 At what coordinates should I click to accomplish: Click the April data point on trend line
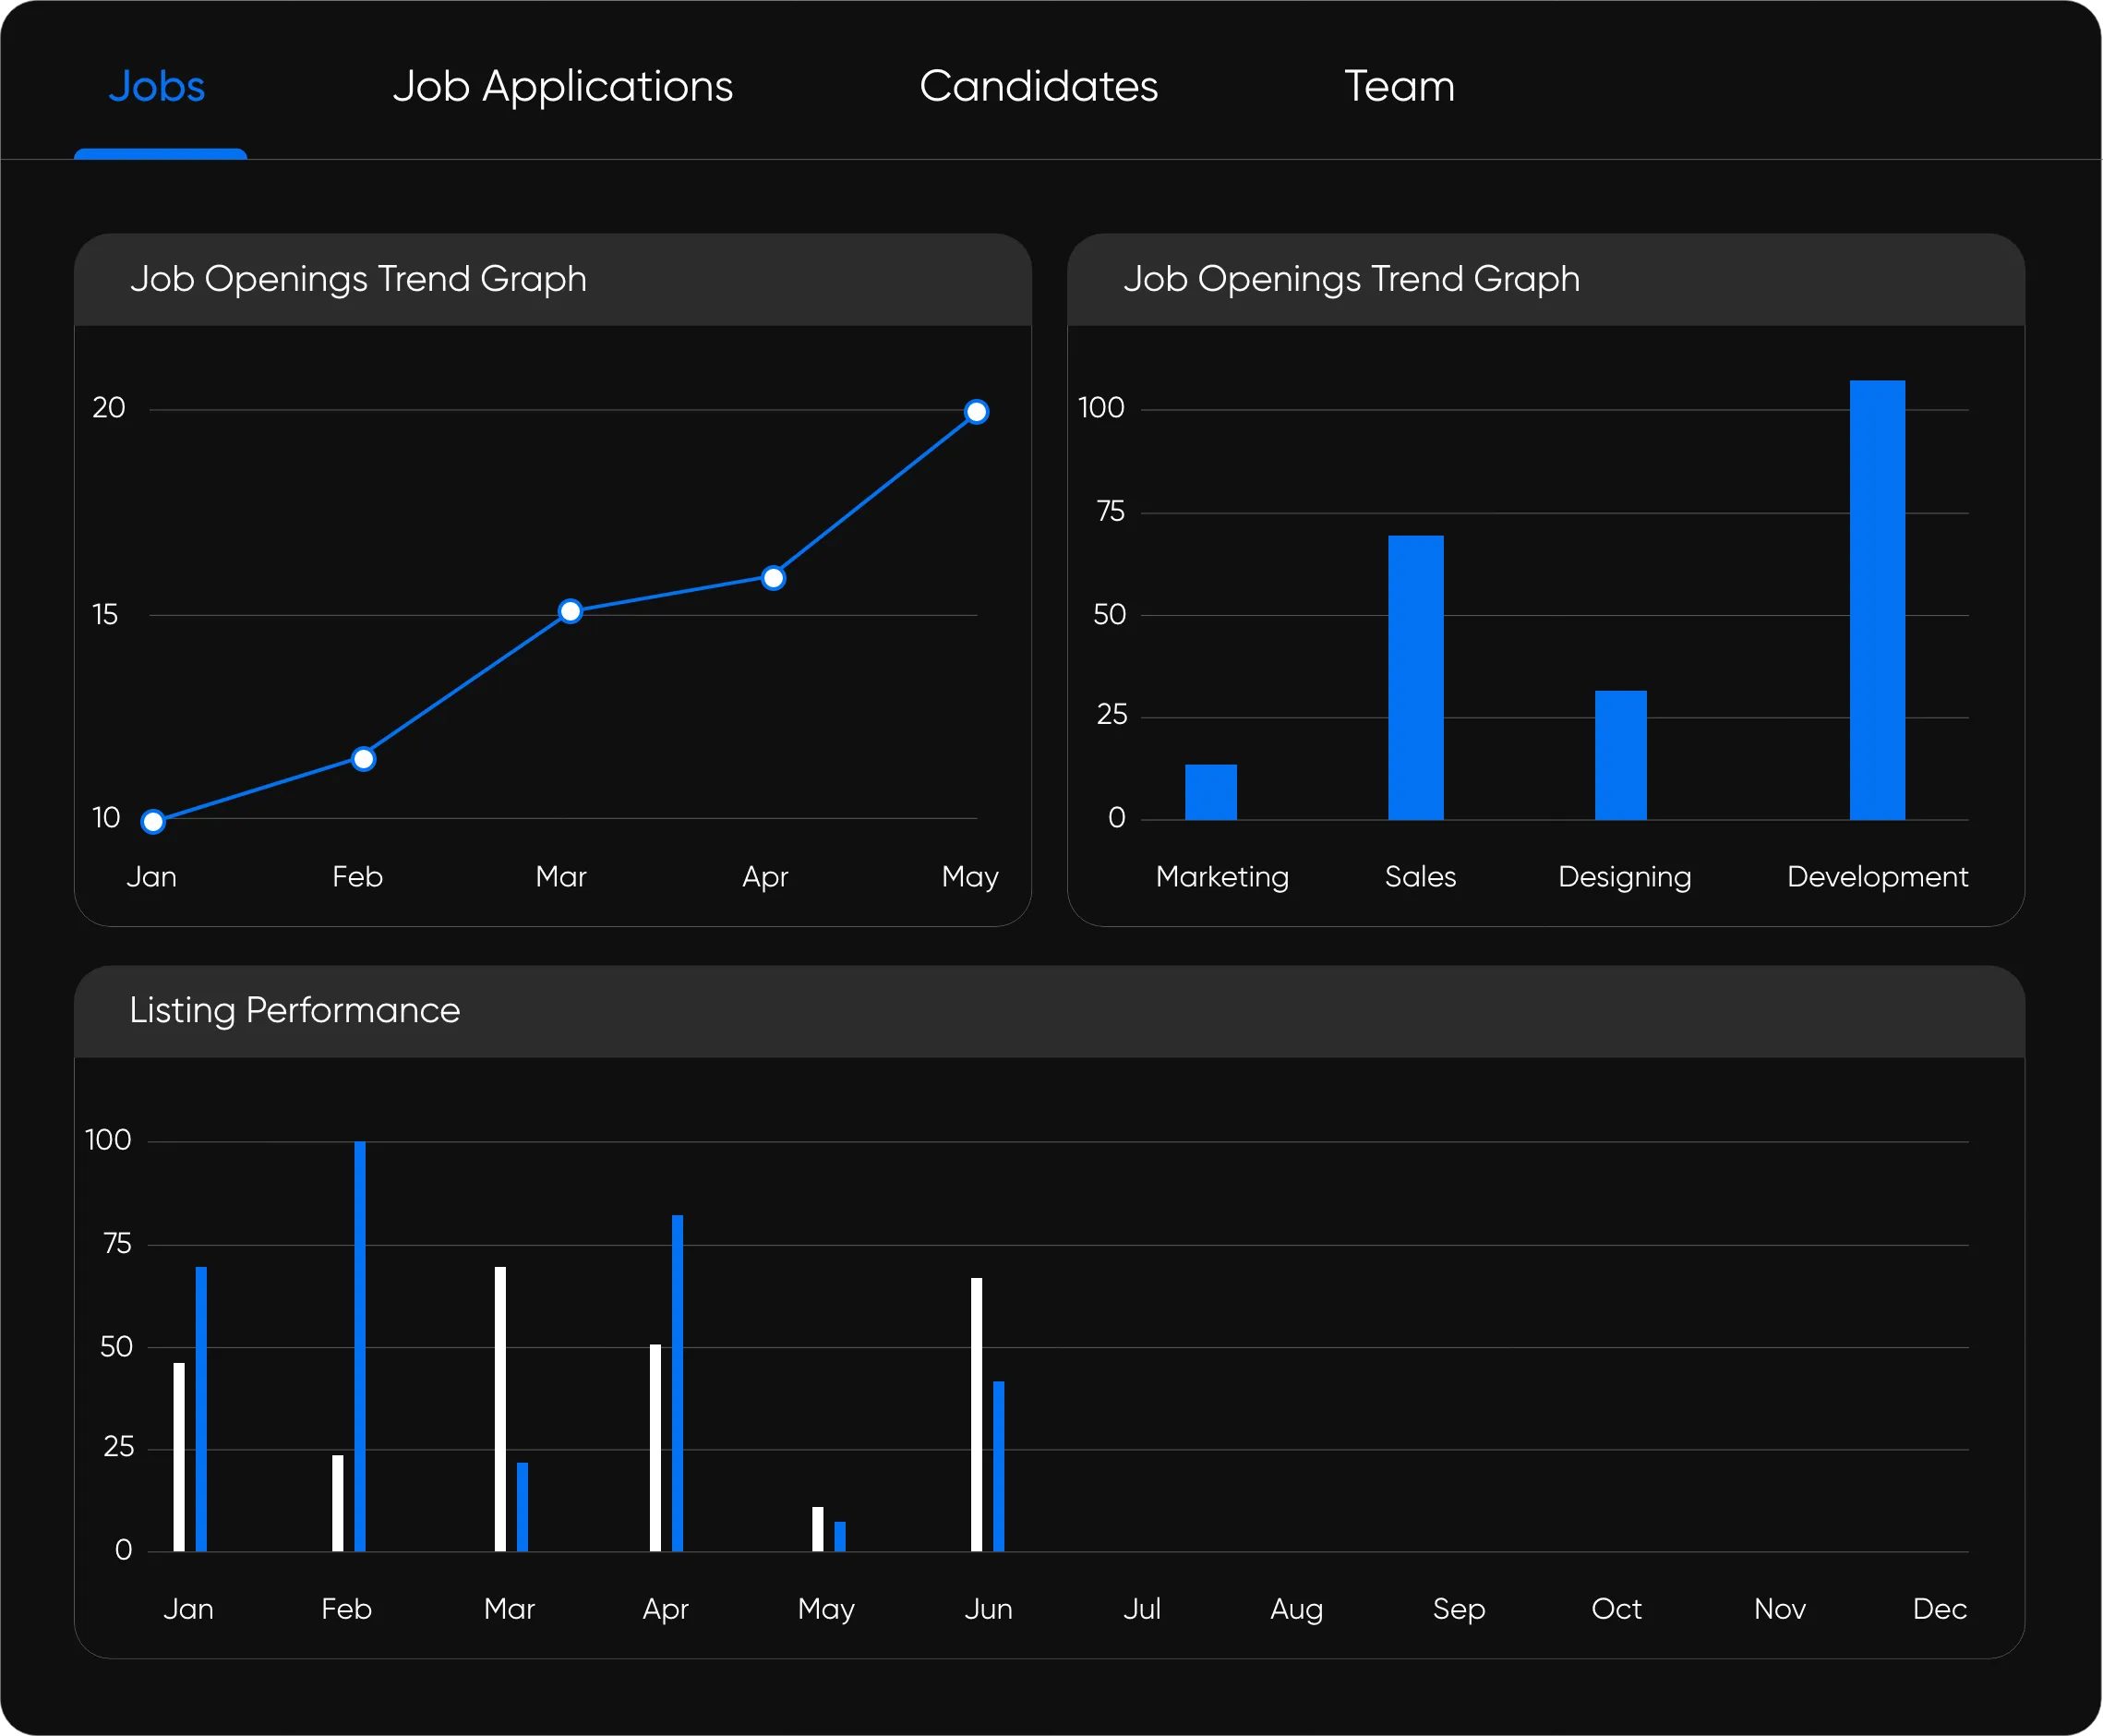[773, 578]
